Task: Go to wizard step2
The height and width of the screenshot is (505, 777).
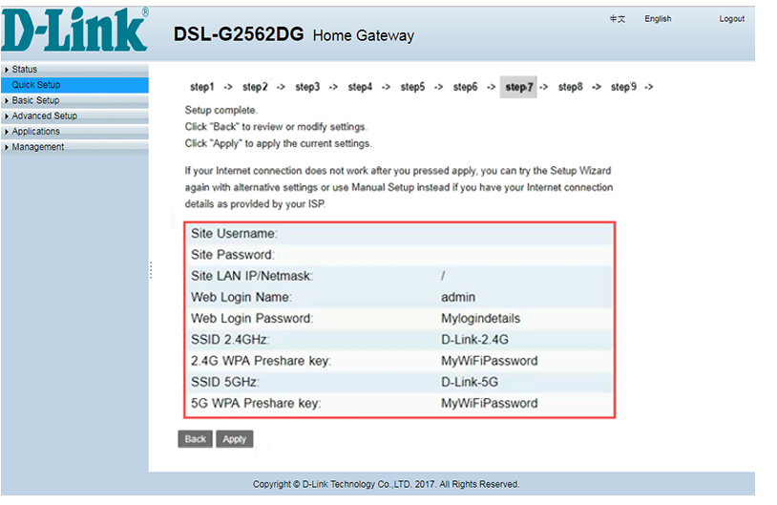Action: tap(255, 87)
